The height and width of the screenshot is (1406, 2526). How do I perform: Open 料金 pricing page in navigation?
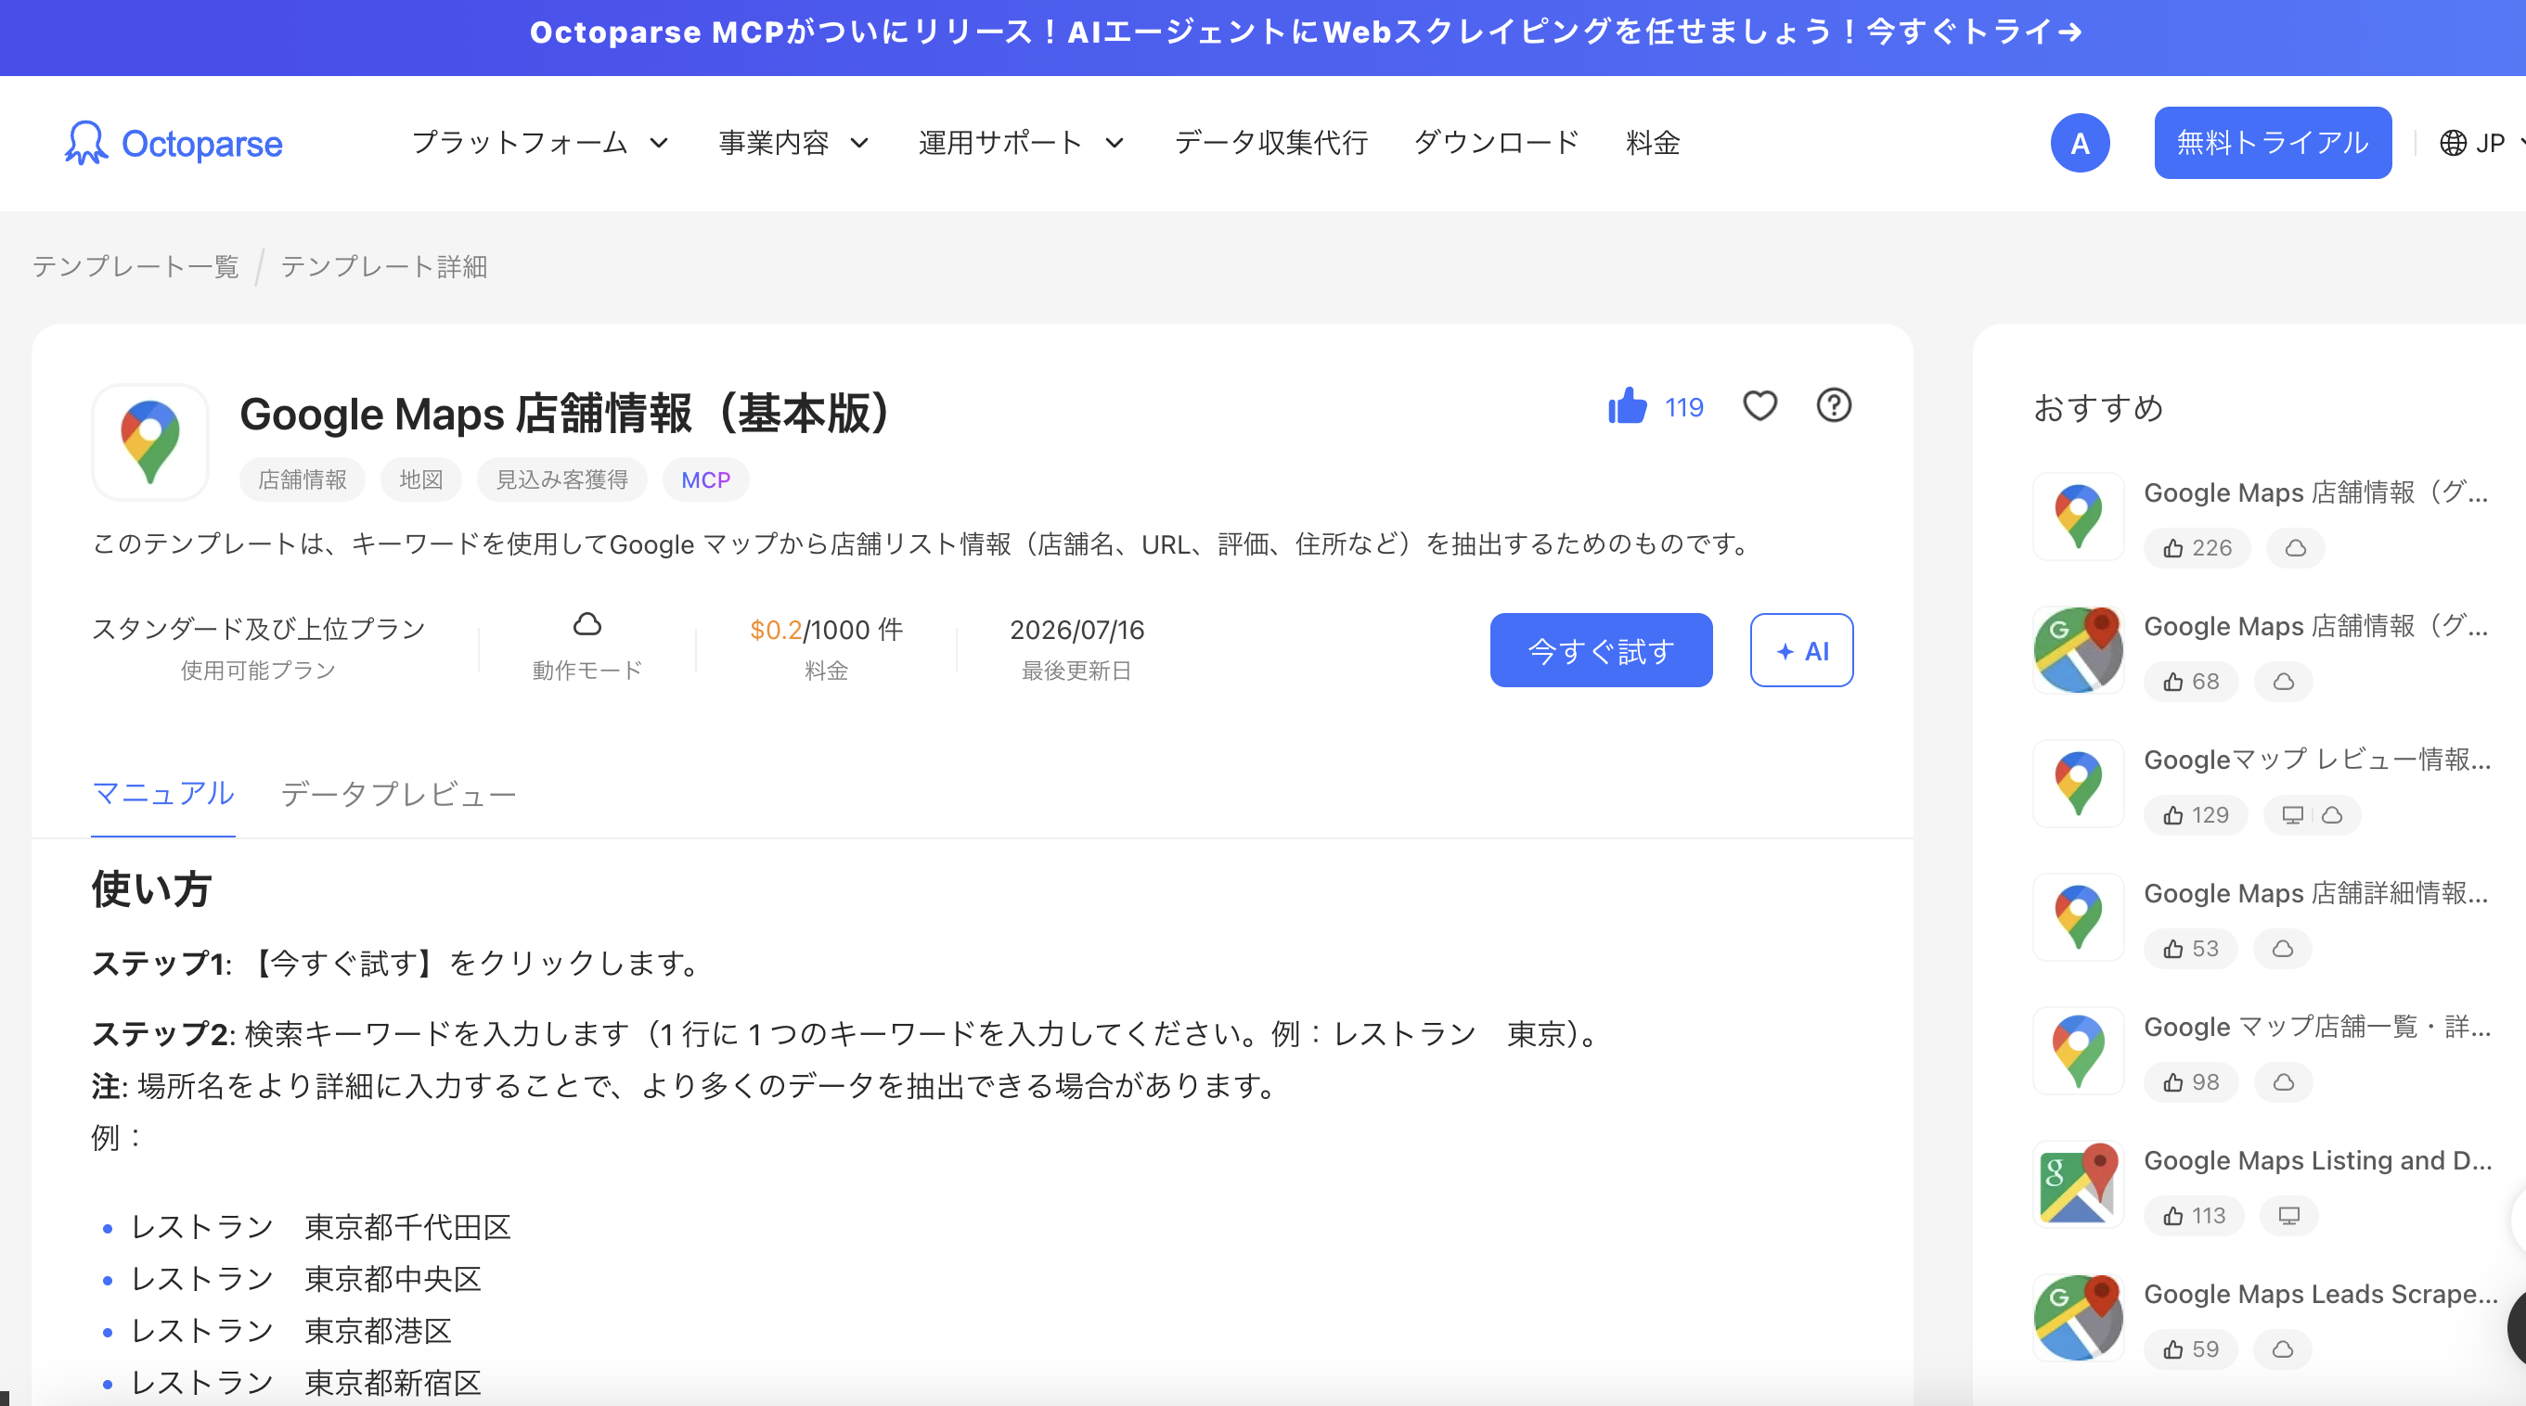(1654, 143)
